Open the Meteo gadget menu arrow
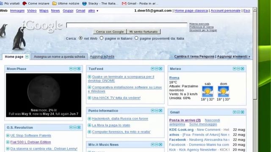This screenshot has width=271, height=152. (x=234, y=69)
